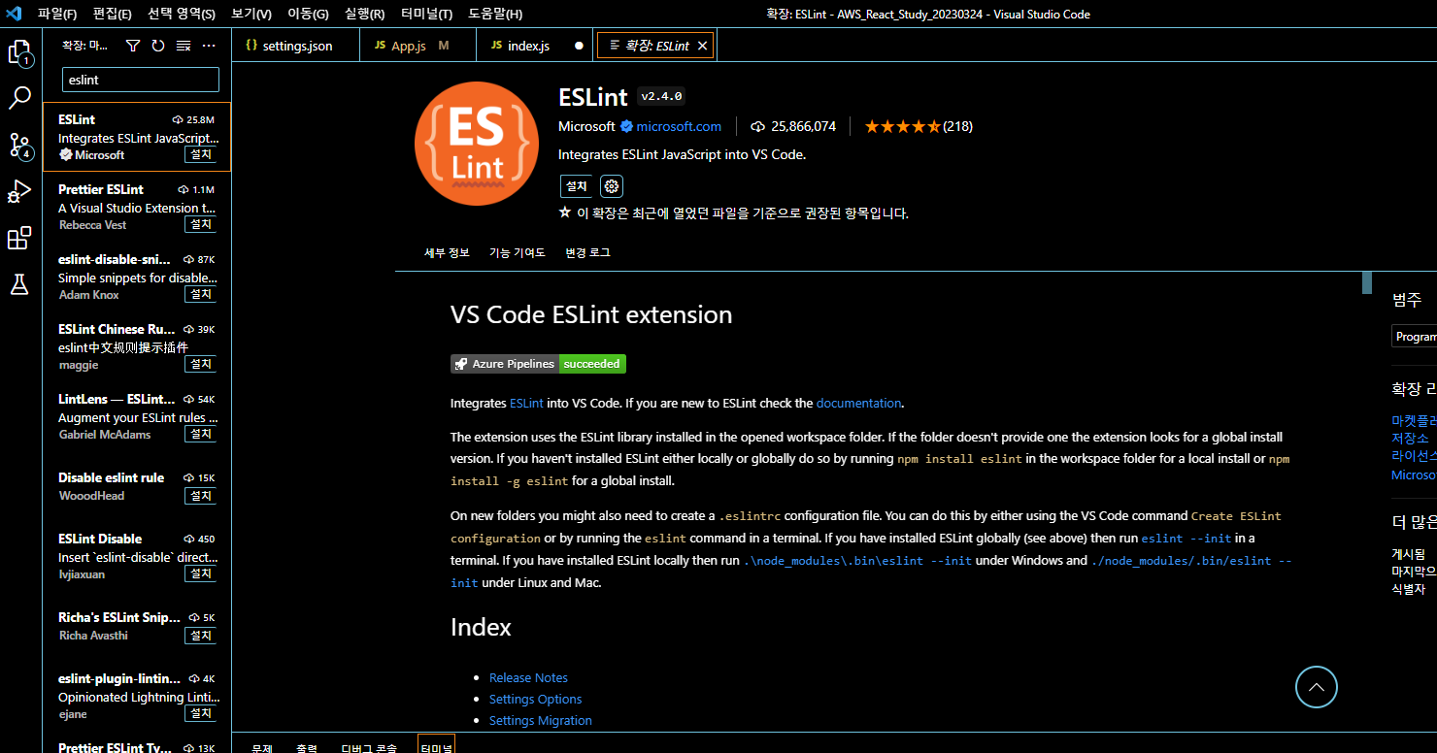Install LintLens by Gabriel McAdams

[x=200, y=435]
